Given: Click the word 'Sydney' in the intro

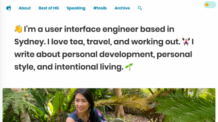Looking at the screenshot, I should click(30, 42).
